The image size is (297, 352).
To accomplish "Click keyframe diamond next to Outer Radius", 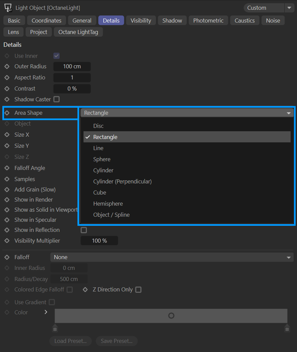I will [x=7, y=67].
